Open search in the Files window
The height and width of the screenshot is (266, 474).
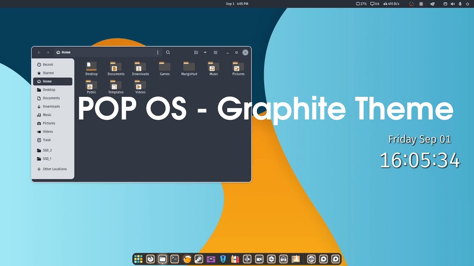[x=168, y=52]
